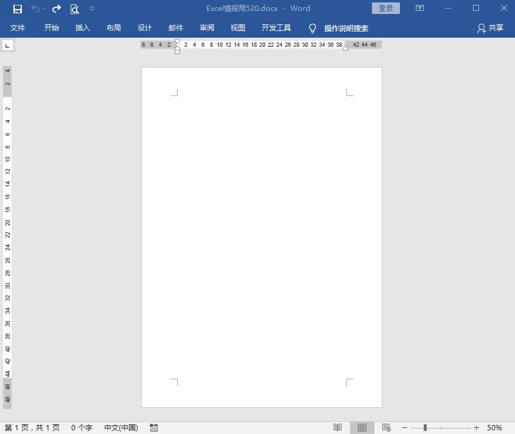This screenshot has height=434, width=515.
Task: Click the tab stop selector at ruler corner
Action: pos(7,46)
